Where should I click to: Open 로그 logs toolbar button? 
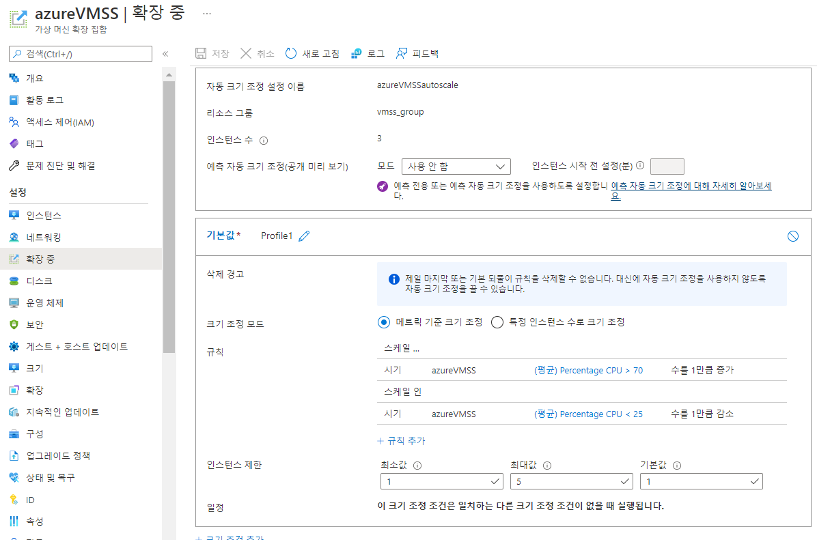click(x=368, y=54)
